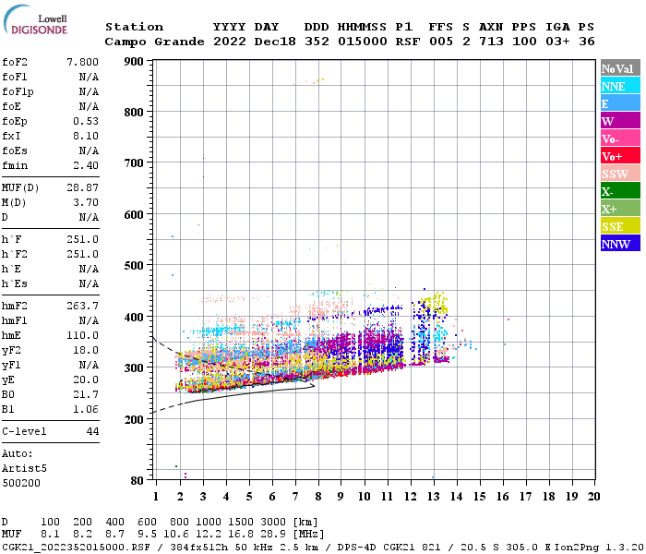This screenshot has height=554, width=646.
Task: Click the B1 value 1.06
Action: pos(86,409)
